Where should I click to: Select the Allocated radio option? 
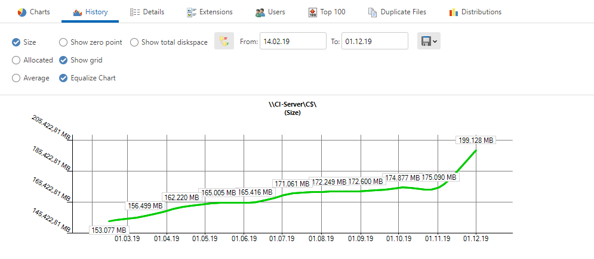click(x=16, y=60)
